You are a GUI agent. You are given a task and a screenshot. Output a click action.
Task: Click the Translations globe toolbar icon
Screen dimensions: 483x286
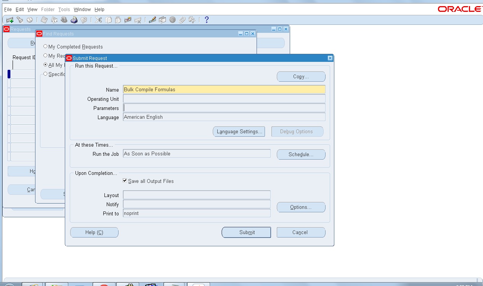point(172,19)
